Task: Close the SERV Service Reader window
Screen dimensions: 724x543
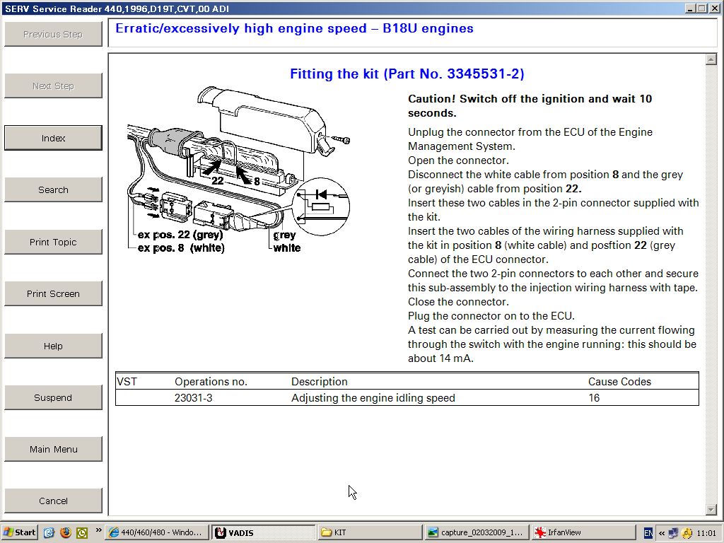Action: click(x=714, y=8)
